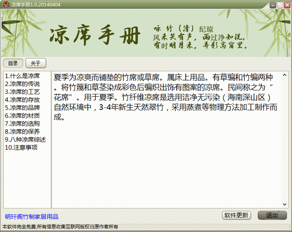
Task: Select 6.凉席的材质 item
Action: click(22, 116)
